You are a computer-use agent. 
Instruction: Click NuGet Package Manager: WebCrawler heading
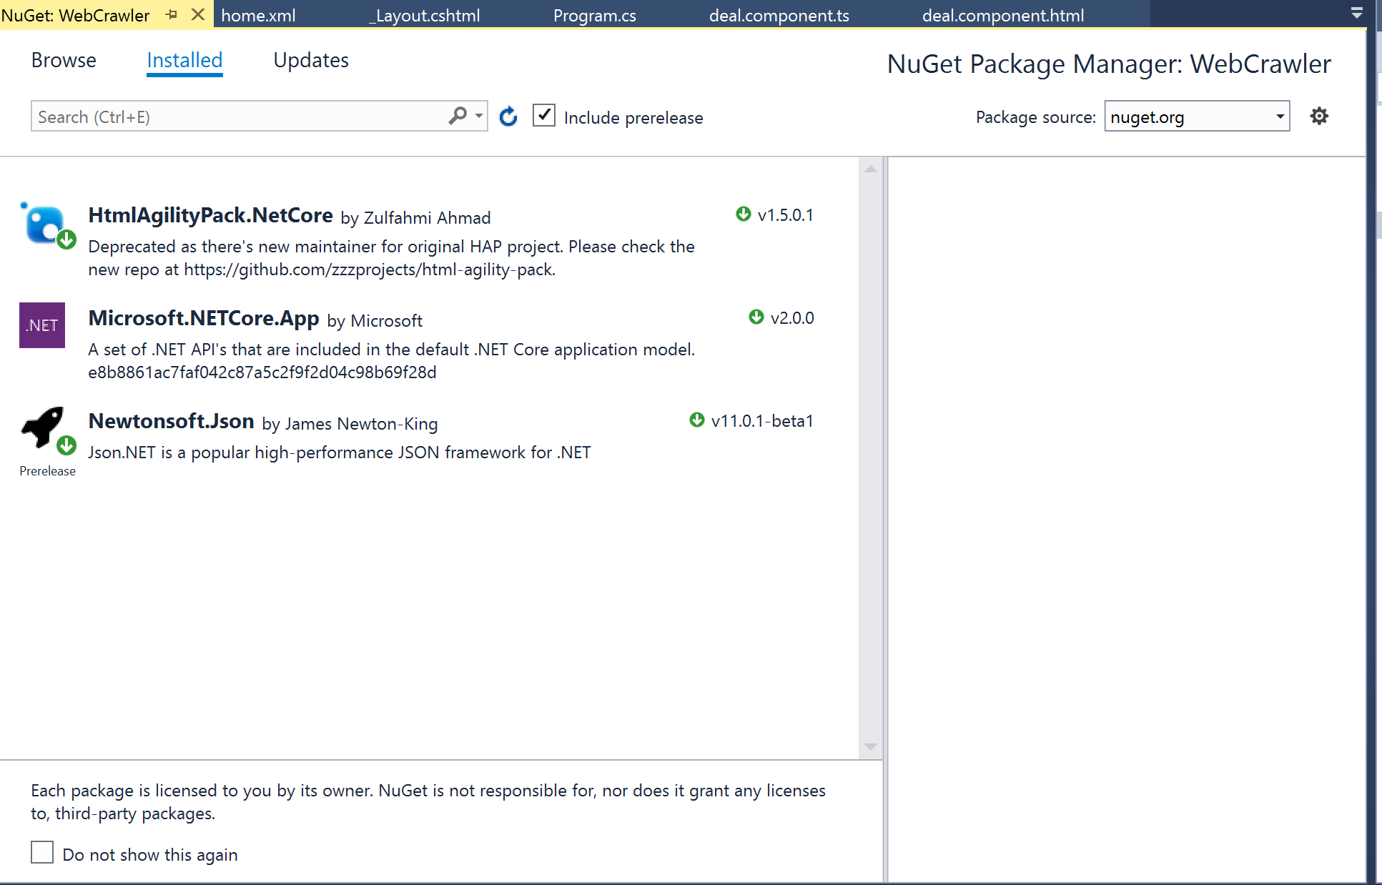(x=1109, y=64)
